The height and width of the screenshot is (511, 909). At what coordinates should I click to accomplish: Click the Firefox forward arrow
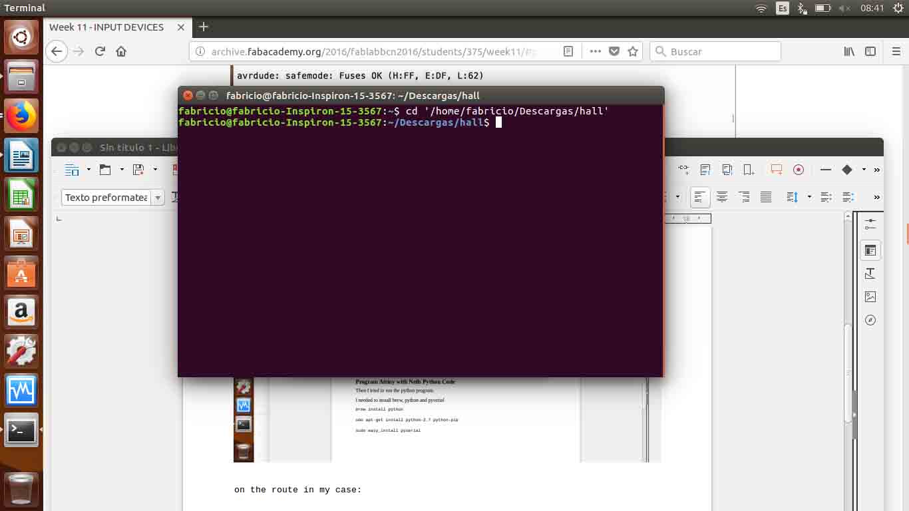coord(79,51)
